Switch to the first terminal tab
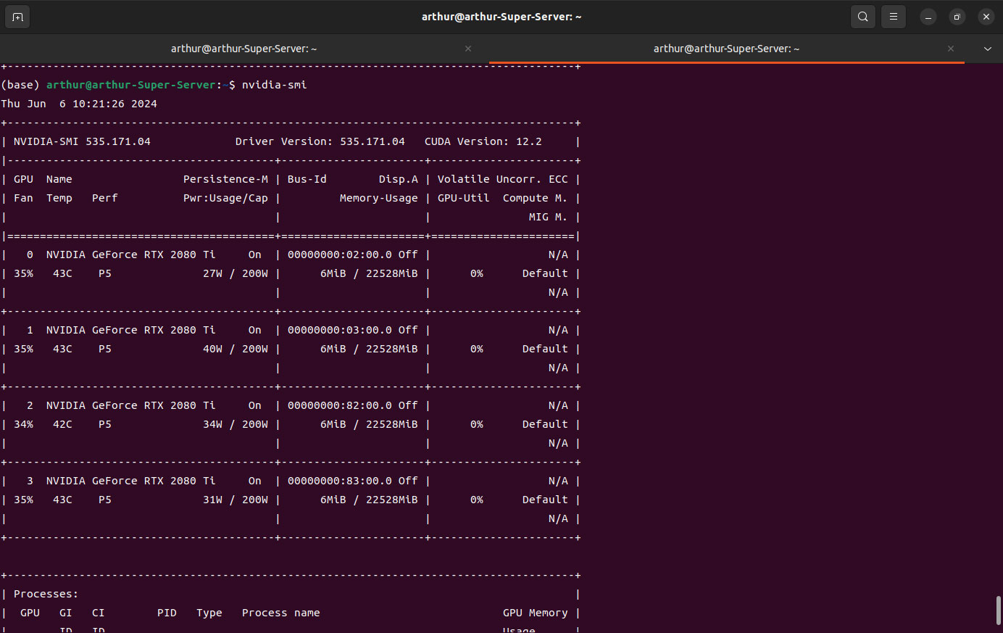The height and width of the screenshot is (633, 1003). tap(244, 49)
